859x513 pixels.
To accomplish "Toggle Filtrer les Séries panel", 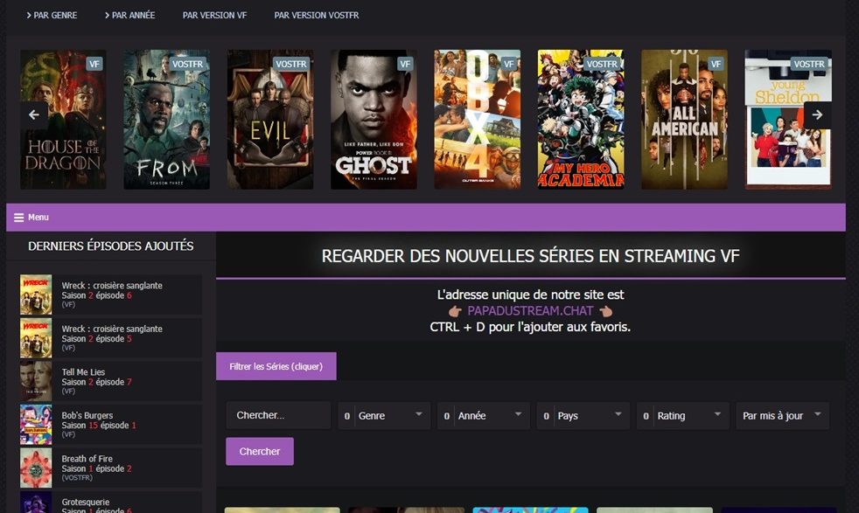I will pos(276,366).
